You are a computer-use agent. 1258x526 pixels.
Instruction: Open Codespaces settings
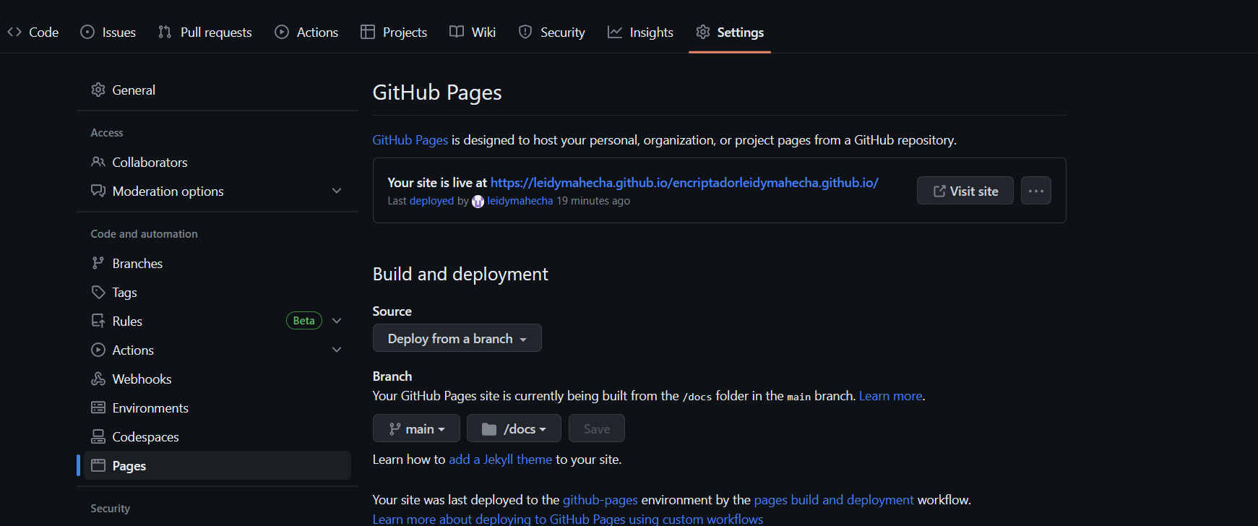point(217,437)
